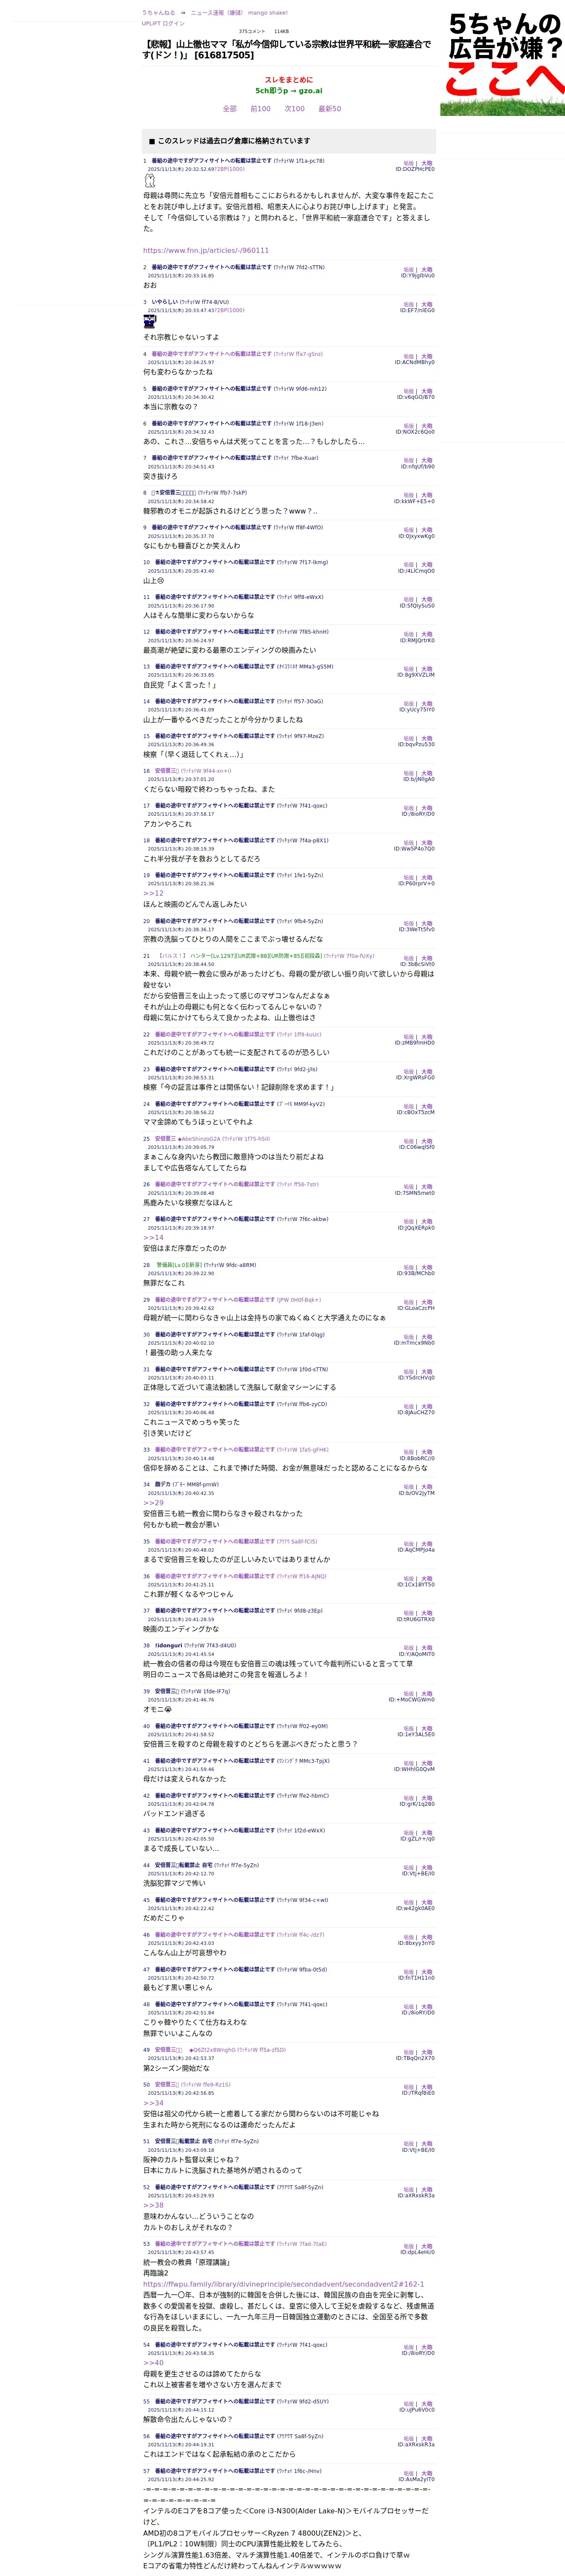
Task: Click 2BP(1000) beside post 1's timestamp
Action: coord(229,169)
